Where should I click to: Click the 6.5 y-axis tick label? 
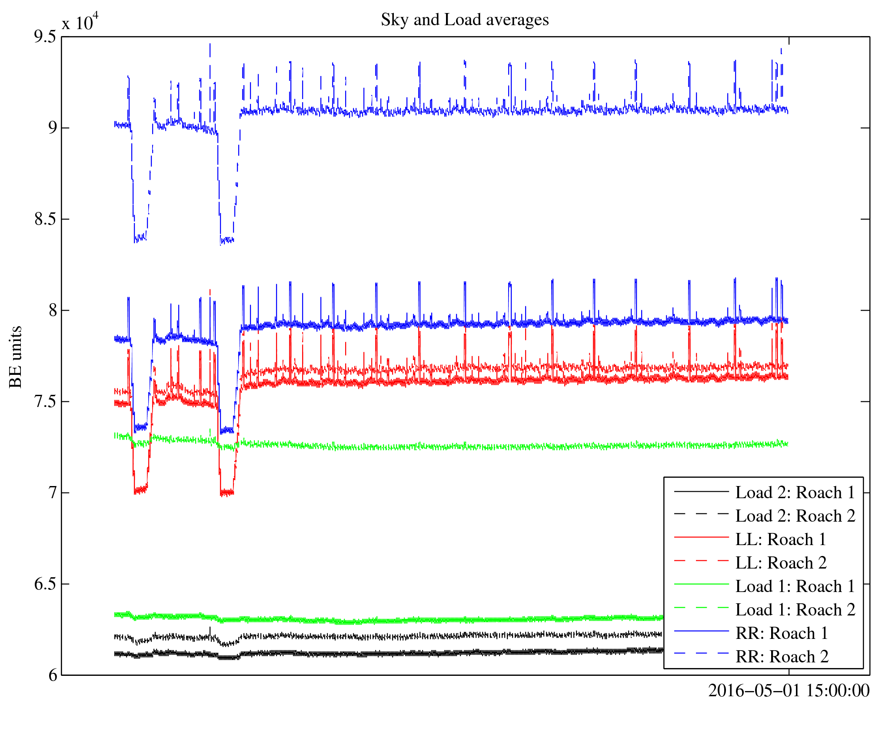(x=45, y=584)
